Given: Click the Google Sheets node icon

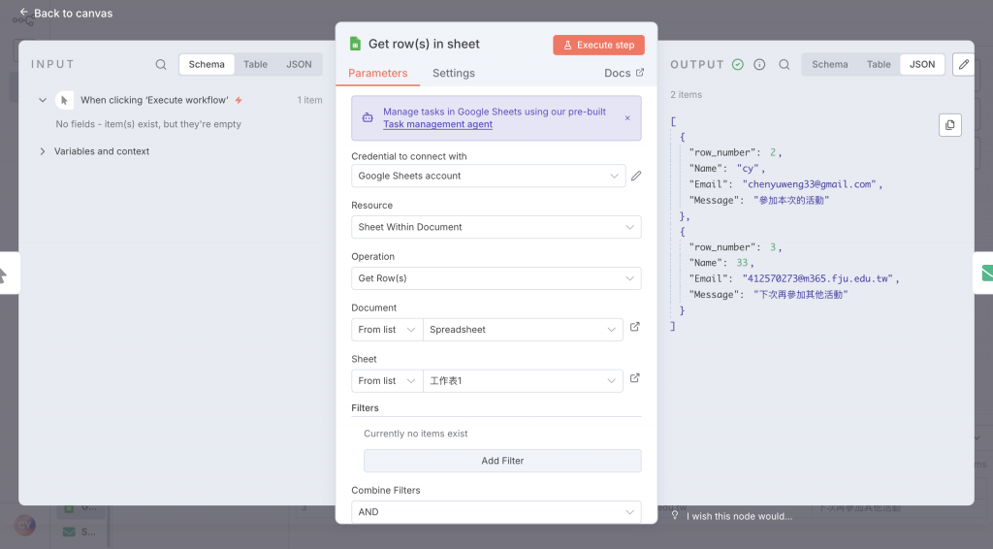Looking at the screenshot, I should [x=355, y=44].
